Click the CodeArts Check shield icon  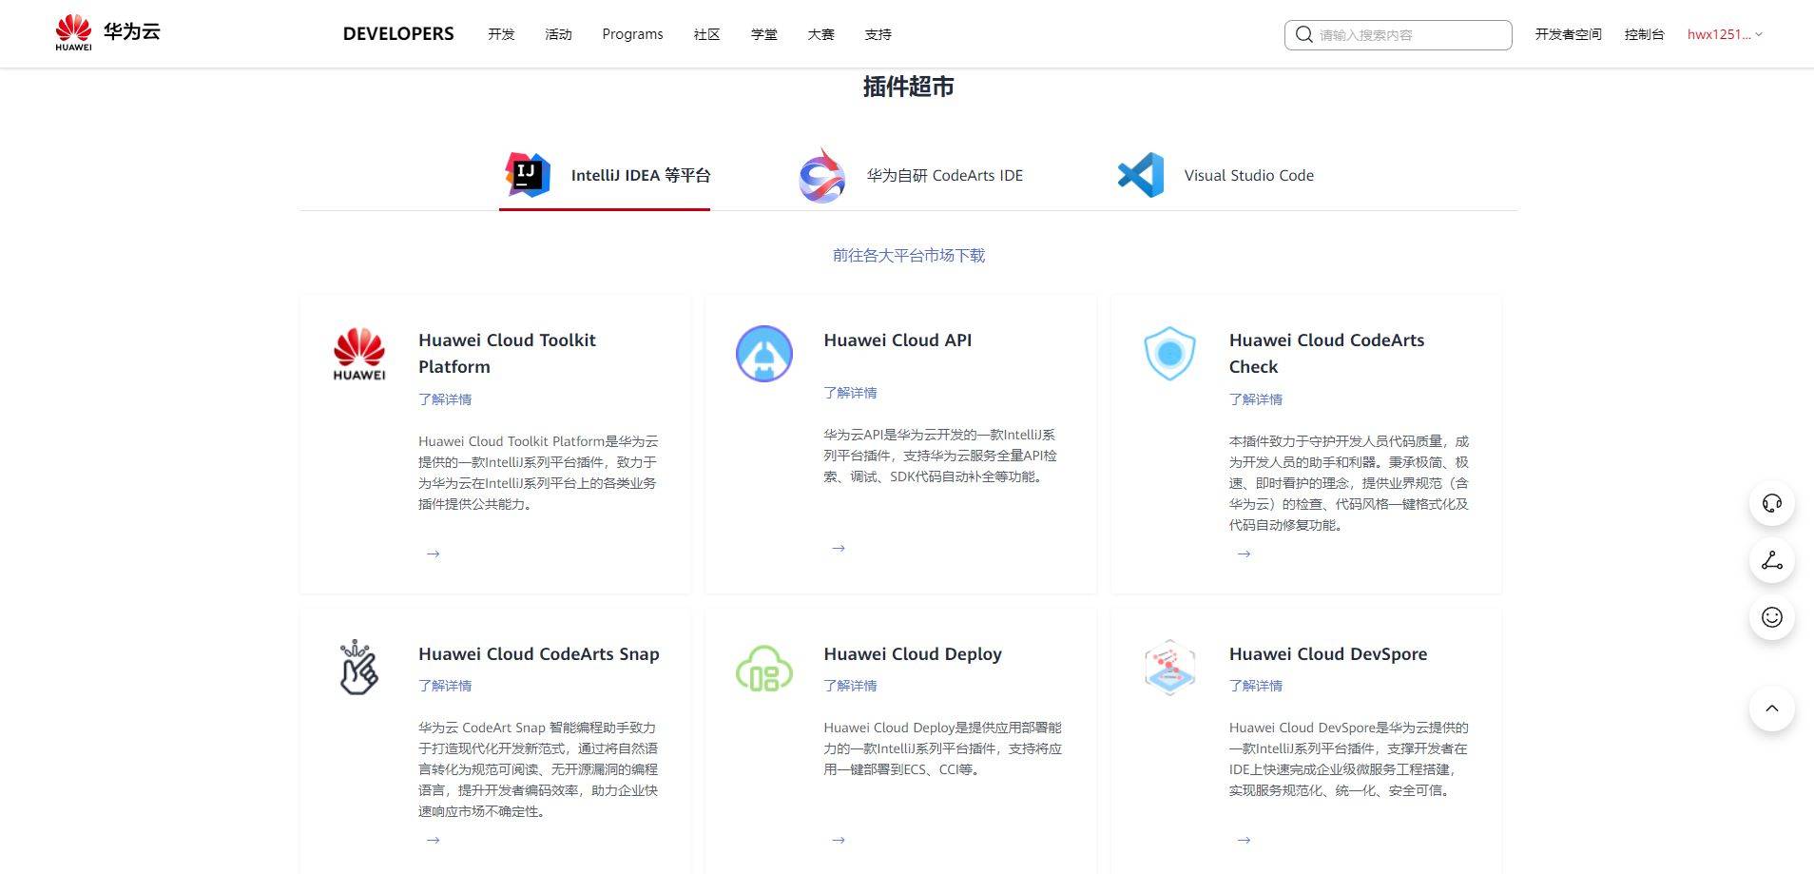[1169, 354]
